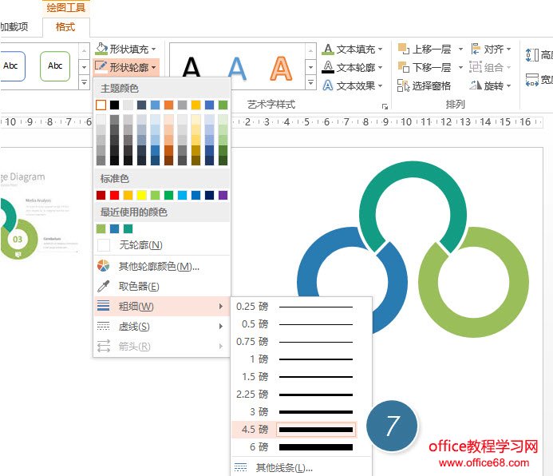
Task: Expand the Text Effects dropdown arrow
Action: [380, 85]
